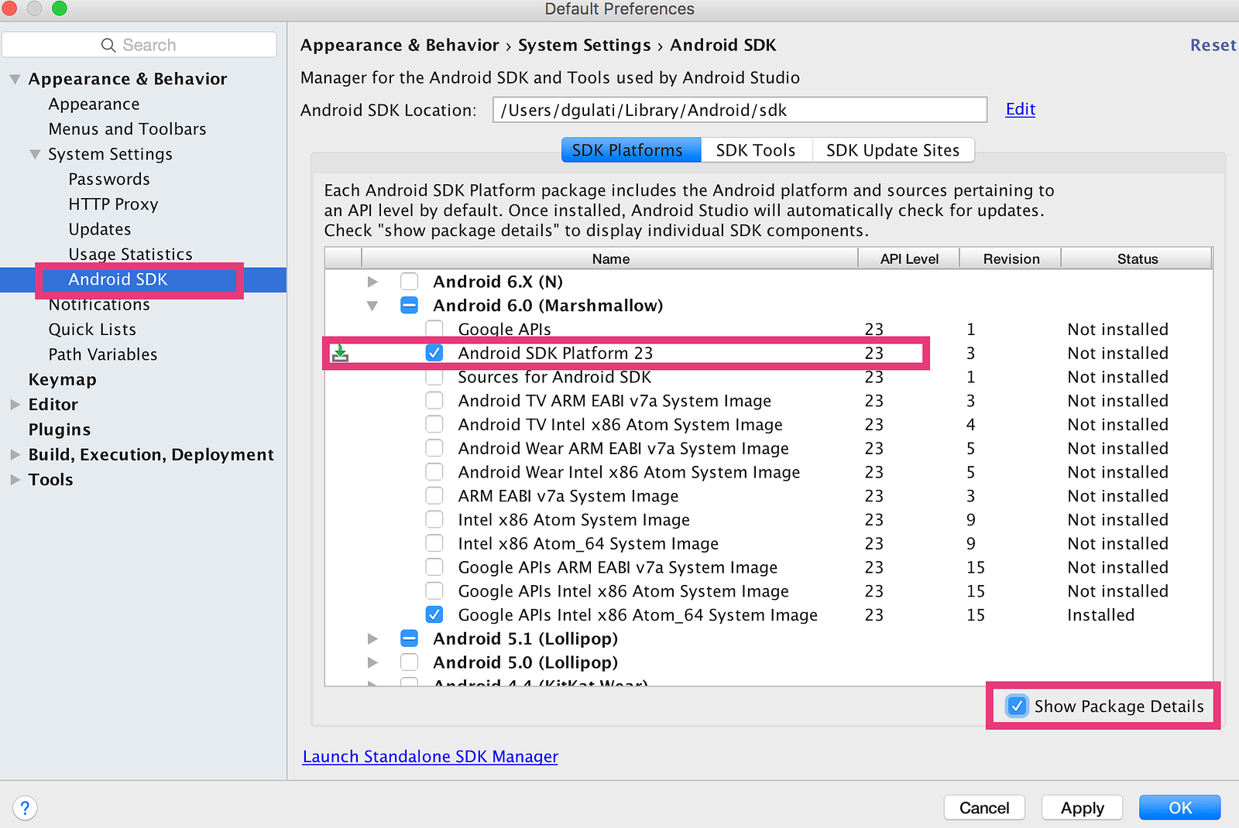Screen dimensions: 1239x828
Task: Click the search magnifier icon in the sidebar
Action: click(x=108, y=46)
